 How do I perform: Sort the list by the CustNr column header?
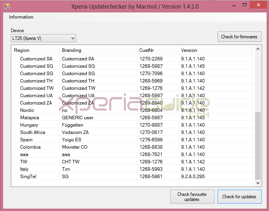[x=158, y=50]
